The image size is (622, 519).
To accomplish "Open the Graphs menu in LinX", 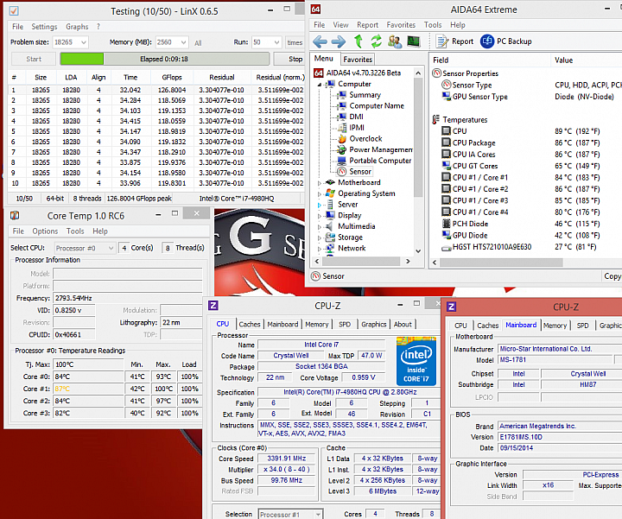I will click(x=77, y=27).
